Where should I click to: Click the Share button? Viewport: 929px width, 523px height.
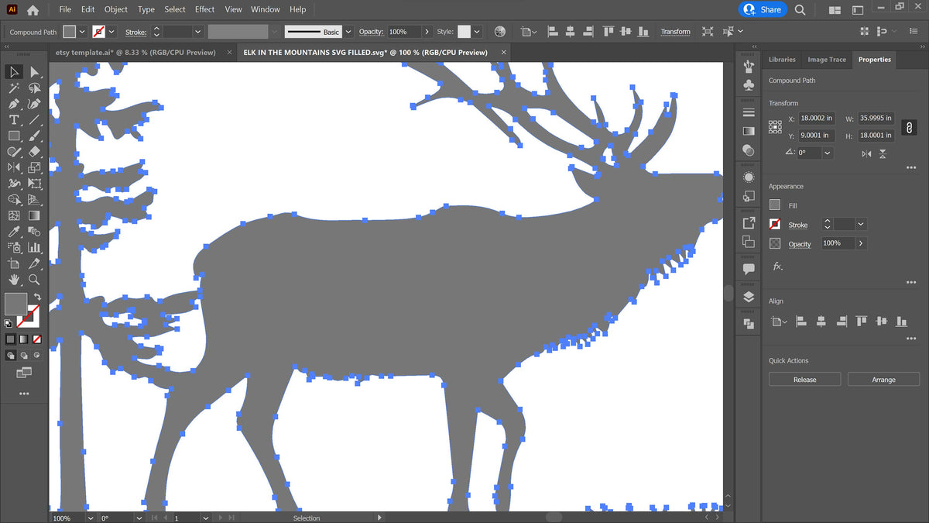(763, 9)
